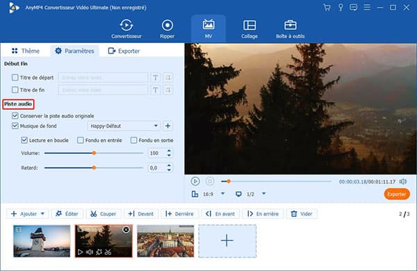Increase the Volume stepper value
Viewport: 417px width, 271px height.
pos(169,151)
